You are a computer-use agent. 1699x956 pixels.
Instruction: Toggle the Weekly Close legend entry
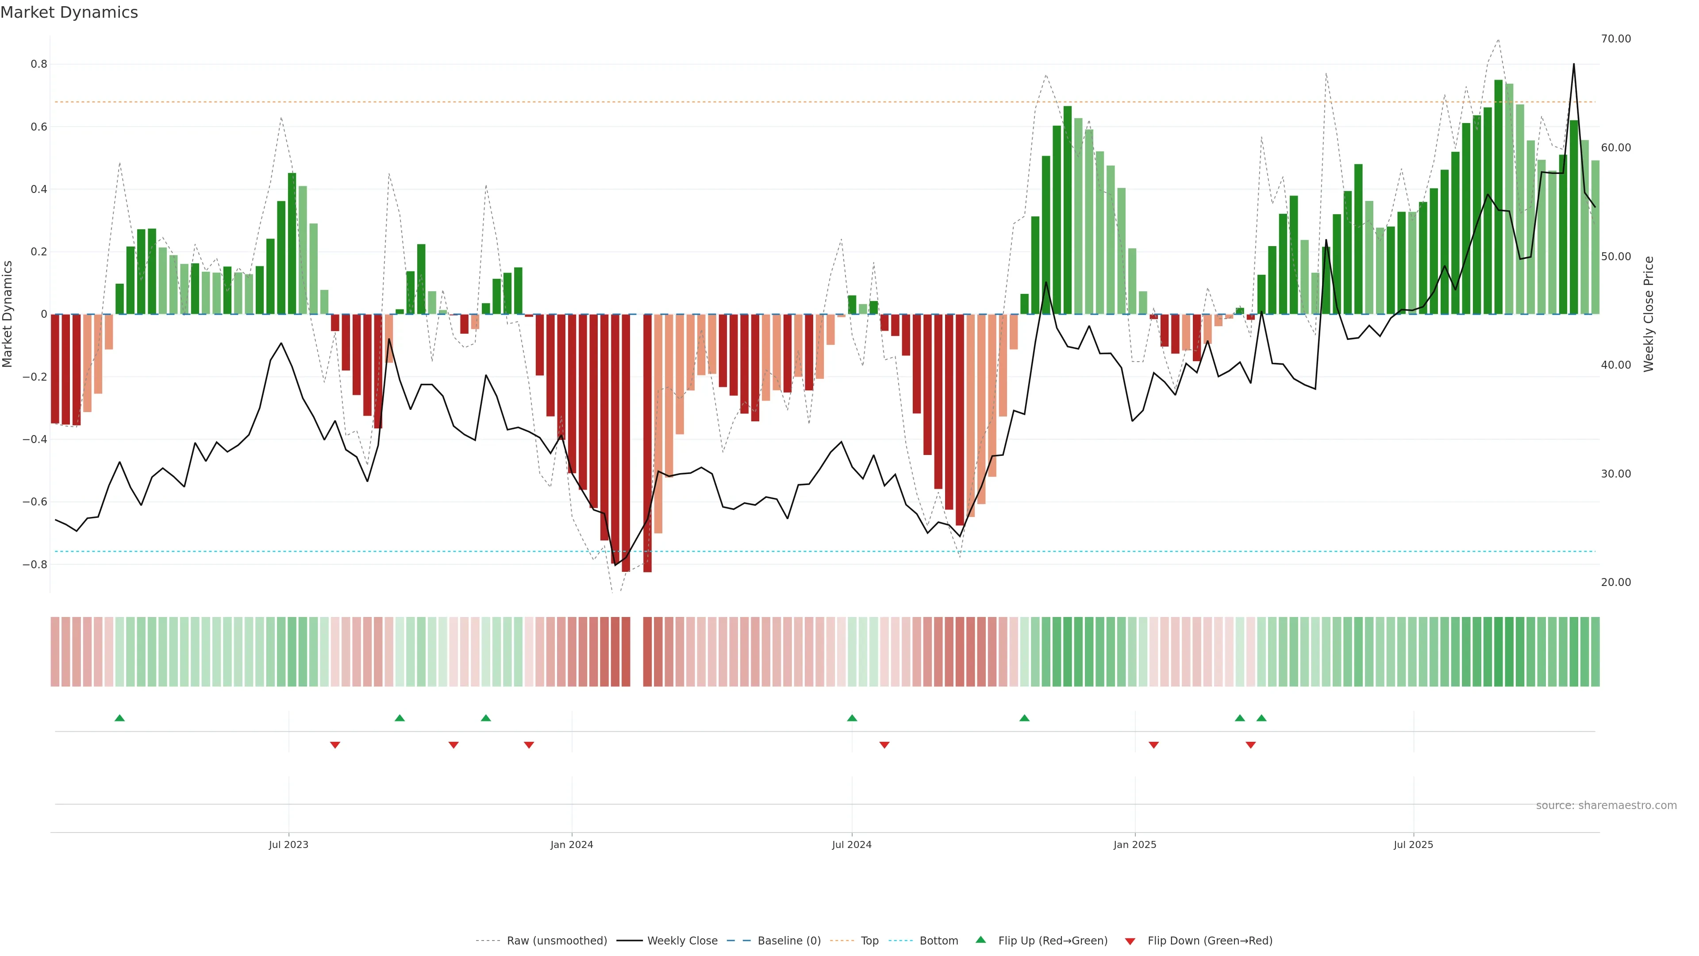click(682, 941)
